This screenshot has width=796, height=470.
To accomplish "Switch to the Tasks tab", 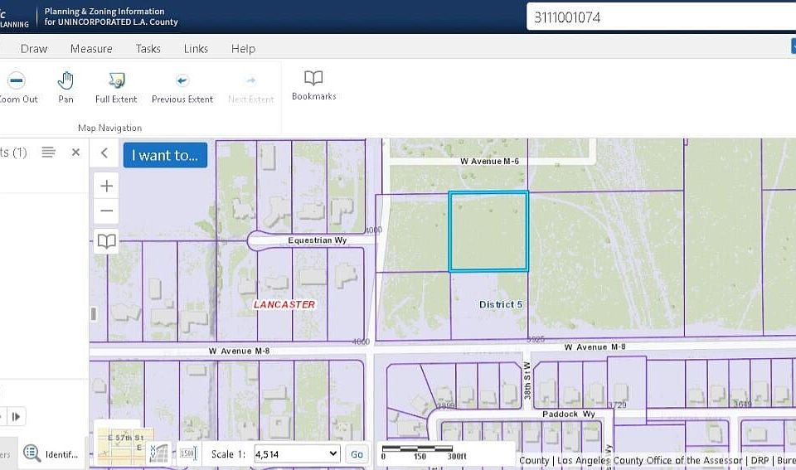I will coord(148,49).
